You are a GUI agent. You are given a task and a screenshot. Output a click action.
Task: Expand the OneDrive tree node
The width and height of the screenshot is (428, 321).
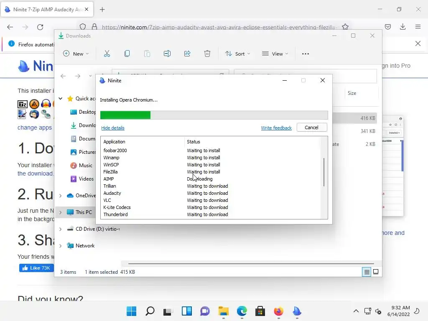click(60, 196)
